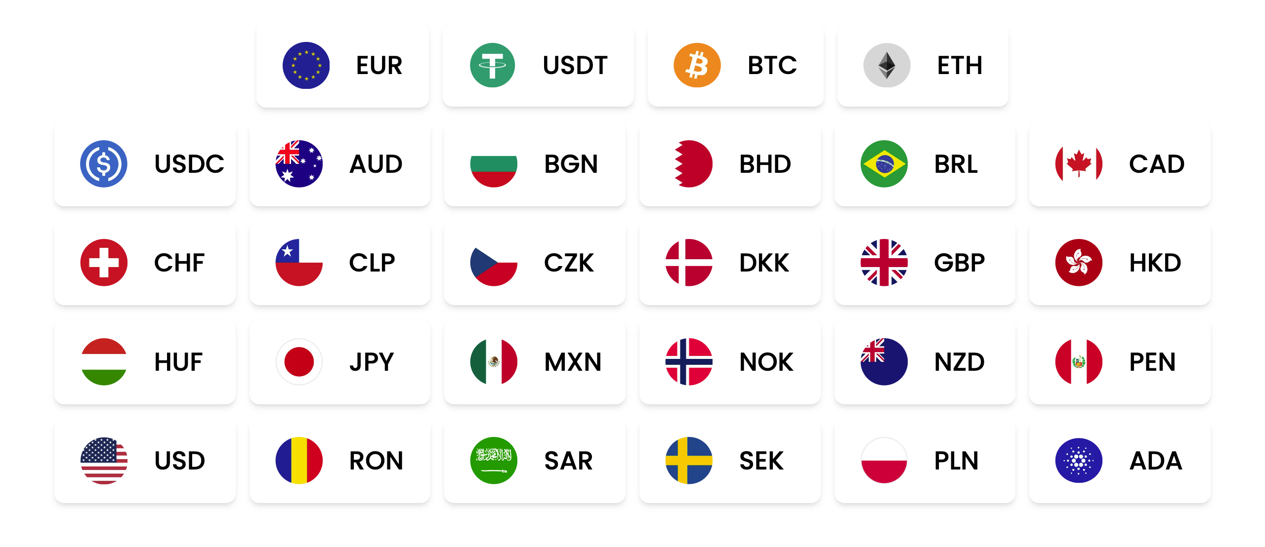Choose the GBP currency card

(925, 263)
